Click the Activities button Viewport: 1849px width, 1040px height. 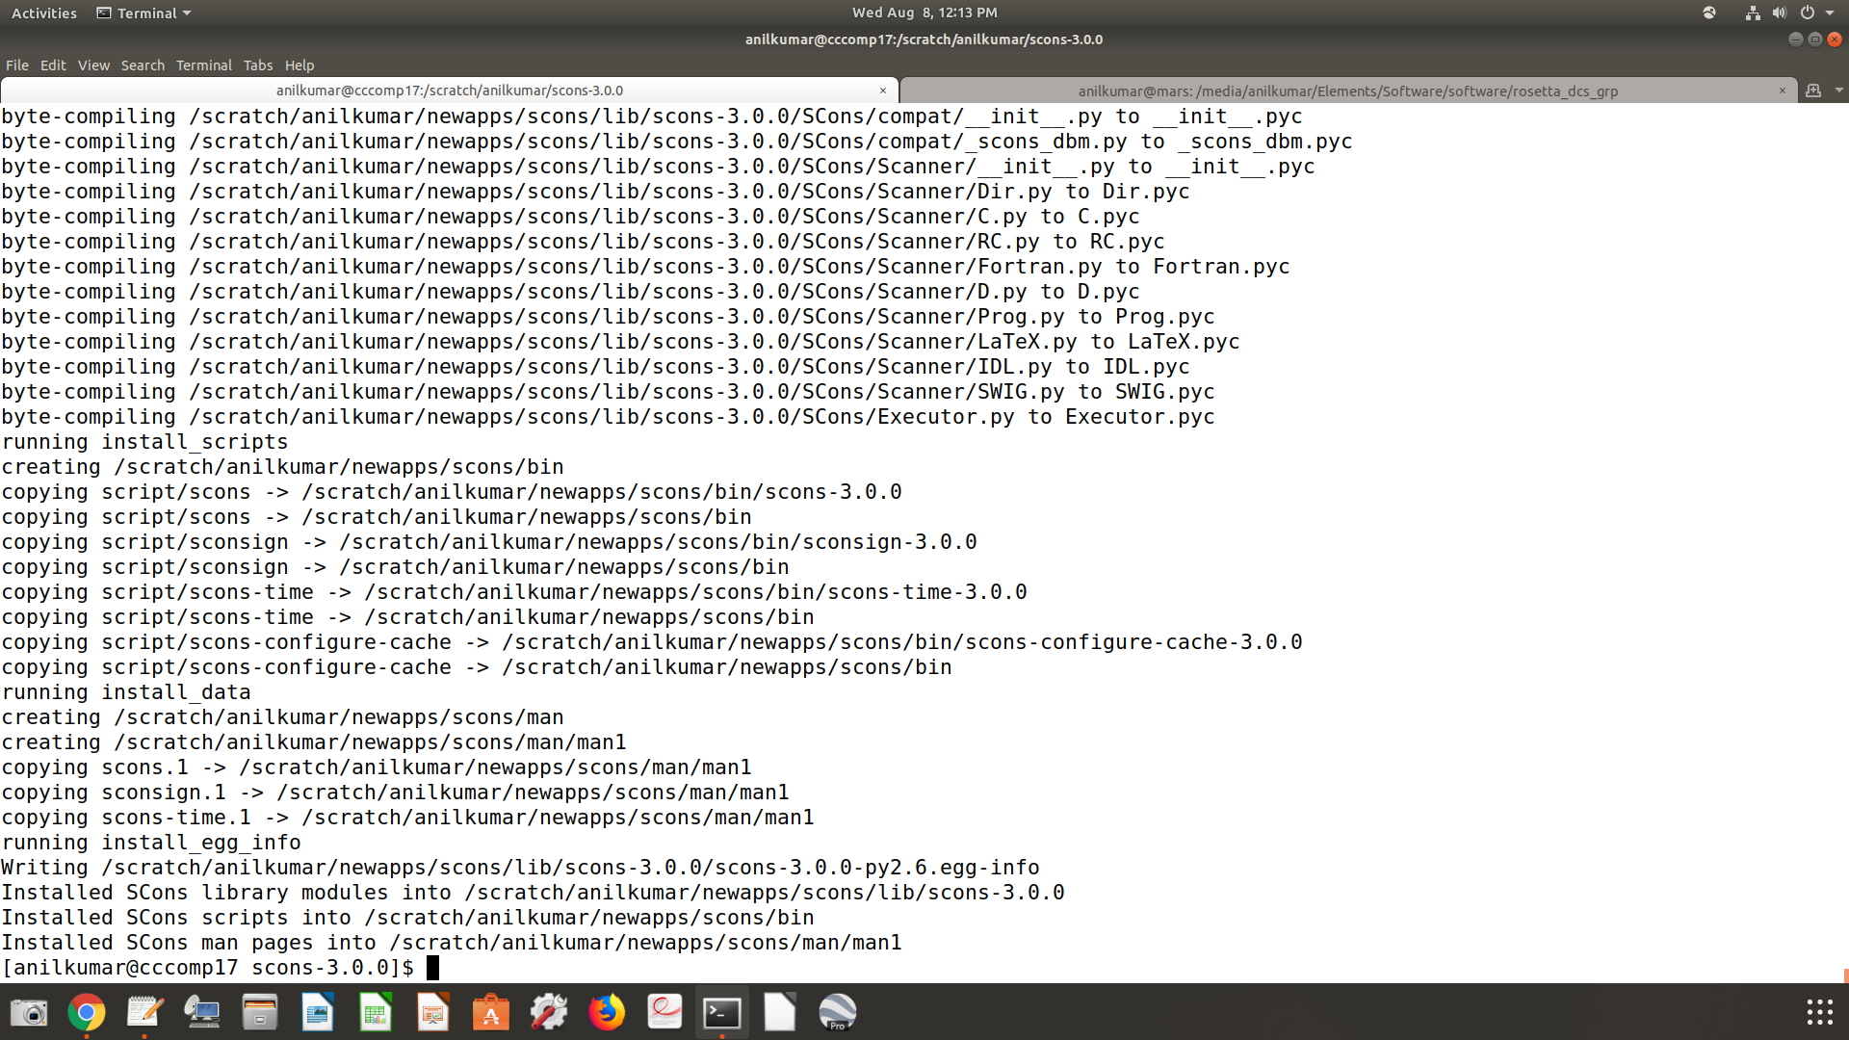[x=44, y=13]
